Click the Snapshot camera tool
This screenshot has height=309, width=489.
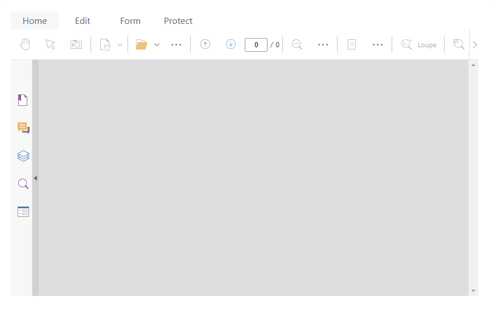pyautogui.click(x=76, y=44)
